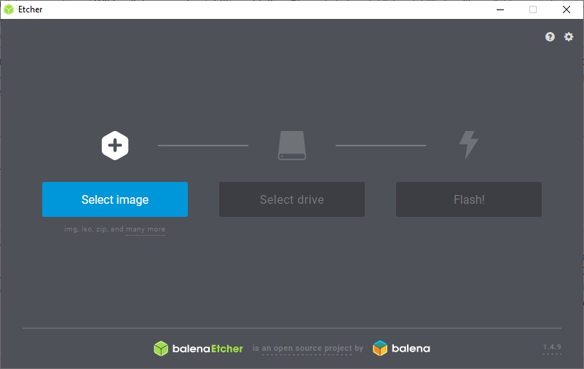Open help via the question mark icon

pyautogui.click(x=550, y=37)
